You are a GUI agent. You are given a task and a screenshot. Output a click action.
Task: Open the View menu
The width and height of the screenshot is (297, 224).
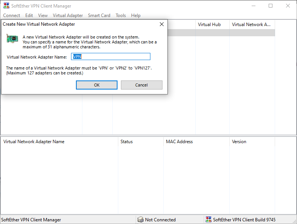(x=43, y=15)
